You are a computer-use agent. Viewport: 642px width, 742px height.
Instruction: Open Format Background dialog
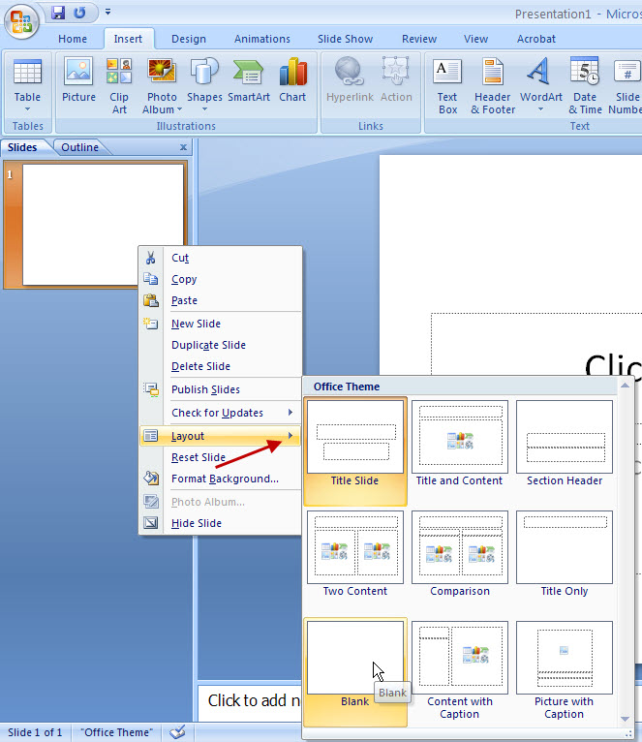pyautogui.click(x=221, y=479)
